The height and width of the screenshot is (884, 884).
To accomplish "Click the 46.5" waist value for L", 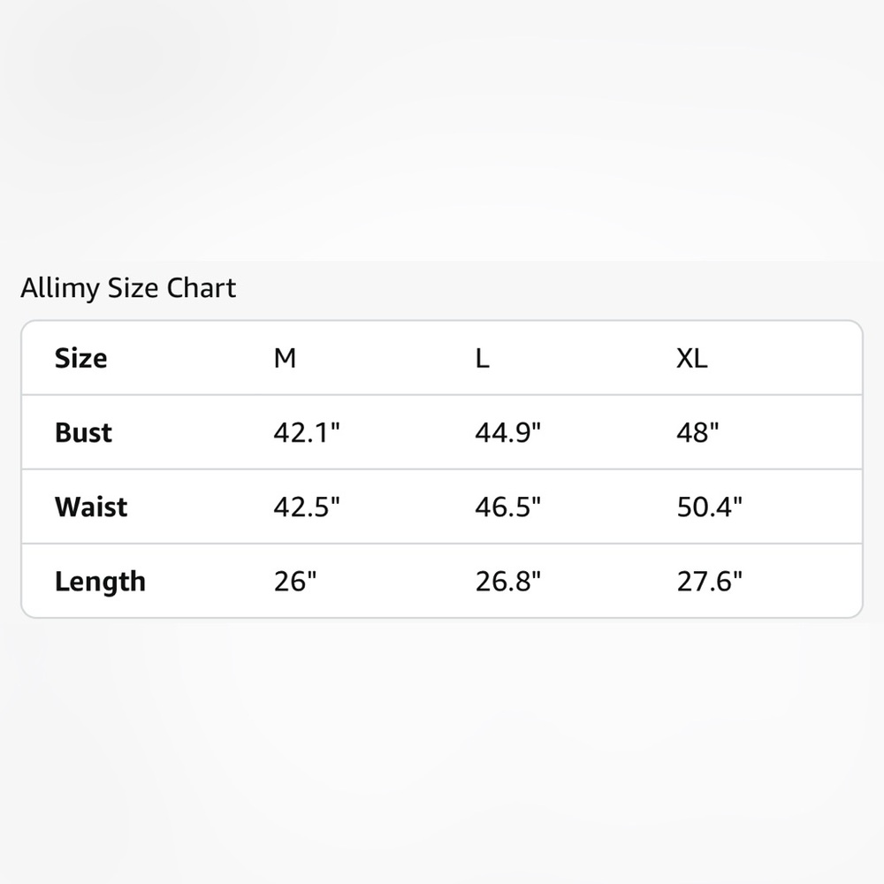I will point(508,507).
